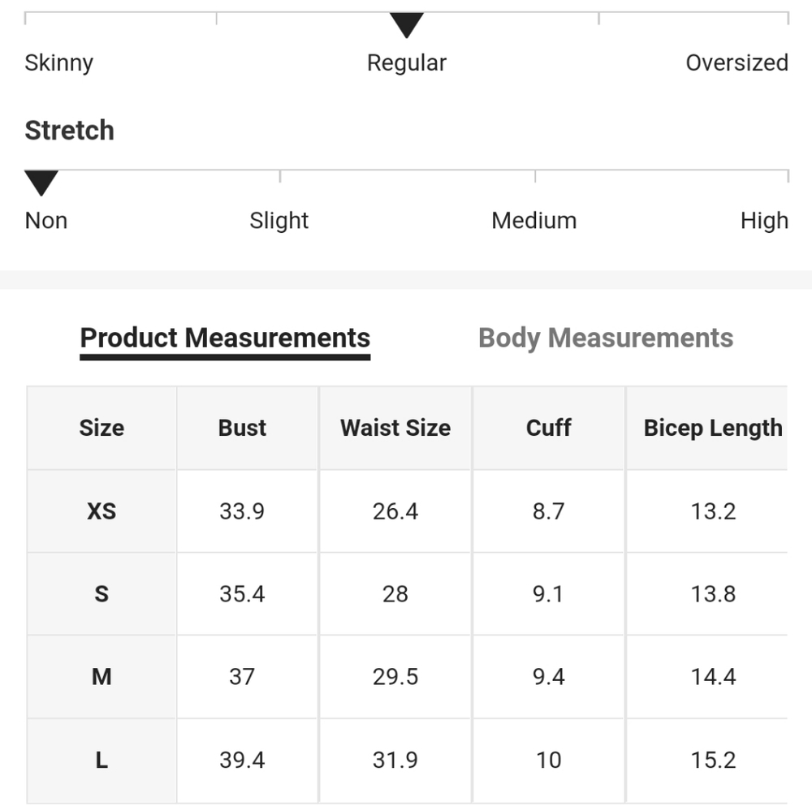Select the S size row label
The image size is (812, 810).
coord(101,594)
